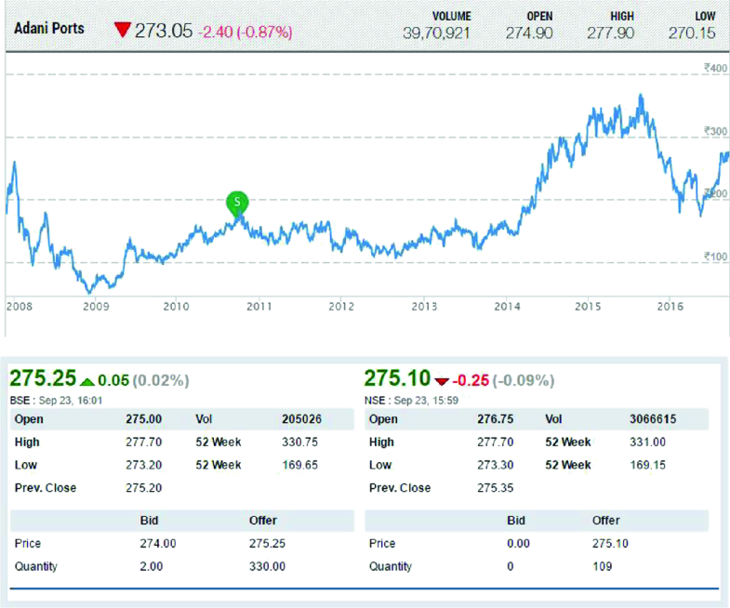The height and width of the screenshot is (608, 730).
Task: Click the BSE change 0.05 (0.02%)
Action: 143,380
